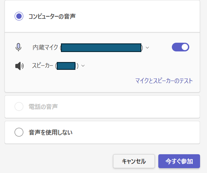The image size is (207, 173).
Task: Select the 電話の音声 radio button
Action: tap(19, 106)
